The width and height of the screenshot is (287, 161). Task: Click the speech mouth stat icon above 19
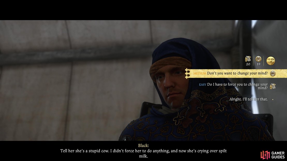click(x=259, y=59)
